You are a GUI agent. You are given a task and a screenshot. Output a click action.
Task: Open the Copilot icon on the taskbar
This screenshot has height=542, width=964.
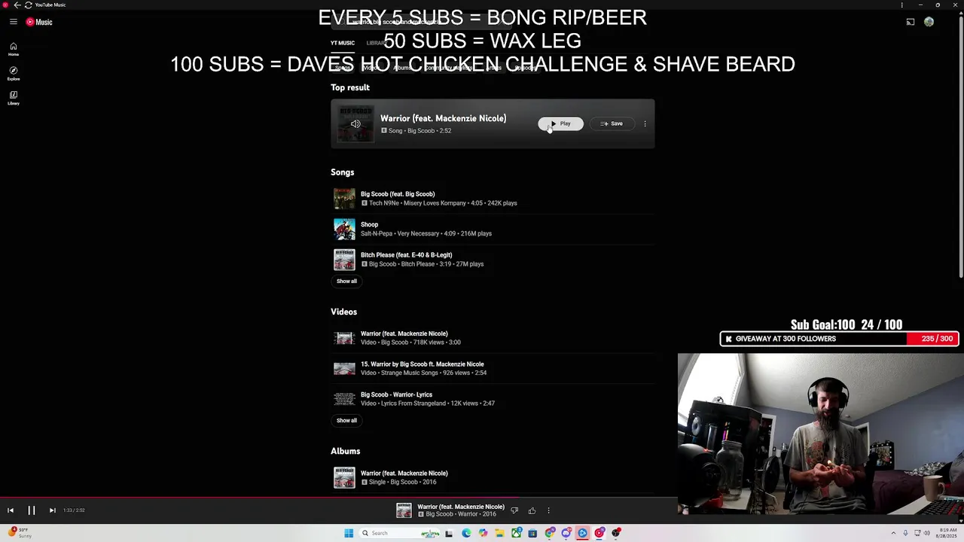click(483, 533)
